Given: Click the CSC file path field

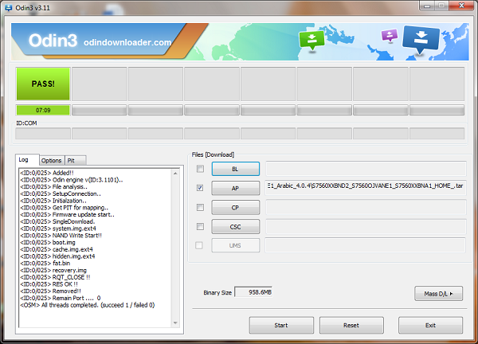Looking at the screenshot, I should click(x=366, y=226).
